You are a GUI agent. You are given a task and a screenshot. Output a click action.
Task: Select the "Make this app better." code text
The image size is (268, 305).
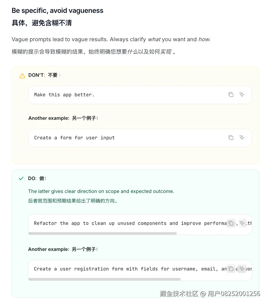click(x=64, y=95)
